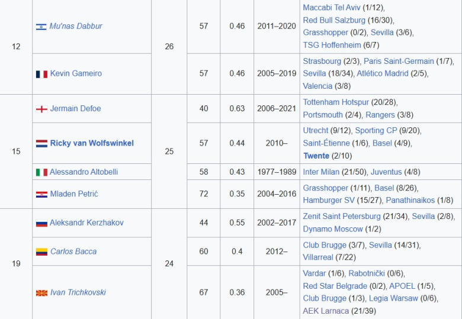The height and width of the screenshot is (319, 462).
Task: Click the Russia flag beside Aleksandr Kerzhakov
Action: click(x=41, y=223)
